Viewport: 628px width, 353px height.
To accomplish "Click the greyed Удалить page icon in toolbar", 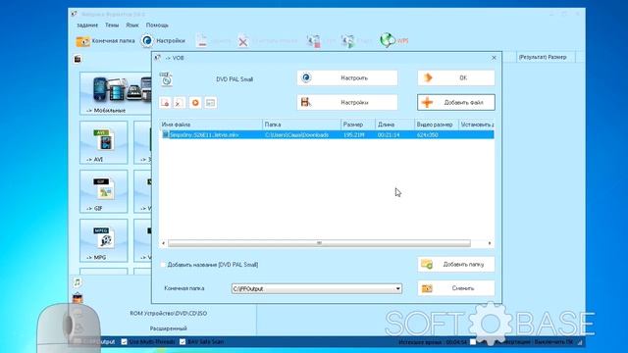I will [x=202, y=41].
